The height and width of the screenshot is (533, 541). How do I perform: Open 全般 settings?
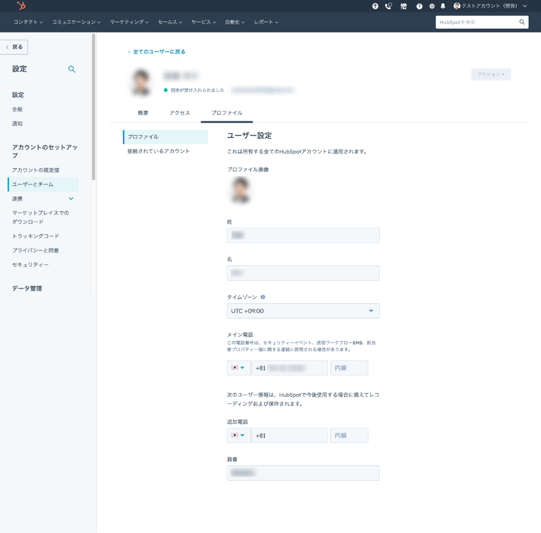[17, 109]
